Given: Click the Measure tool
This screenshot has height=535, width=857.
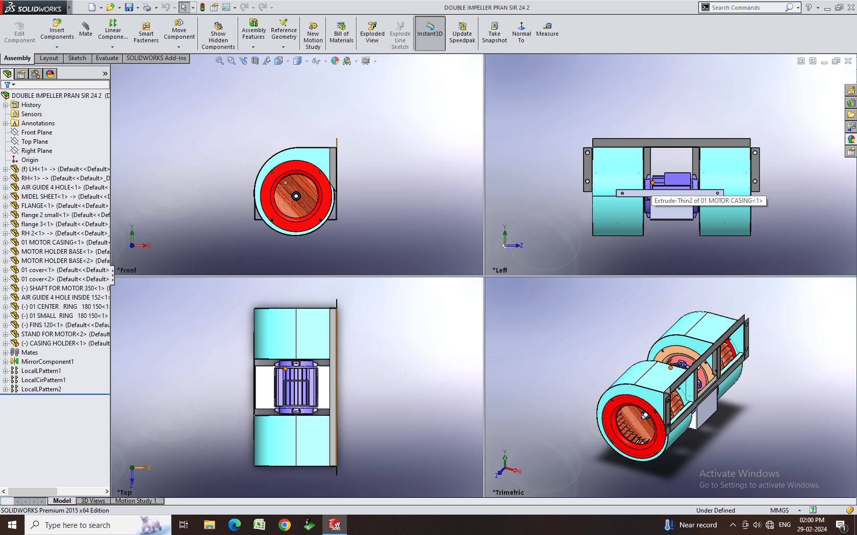Looking at the screenshot, I should pyautogui.click(x=547, y=29).
